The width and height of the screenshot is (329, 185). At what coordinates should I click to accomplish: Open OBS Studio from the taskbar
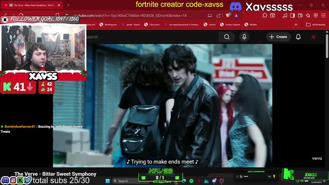click(222, 181)
